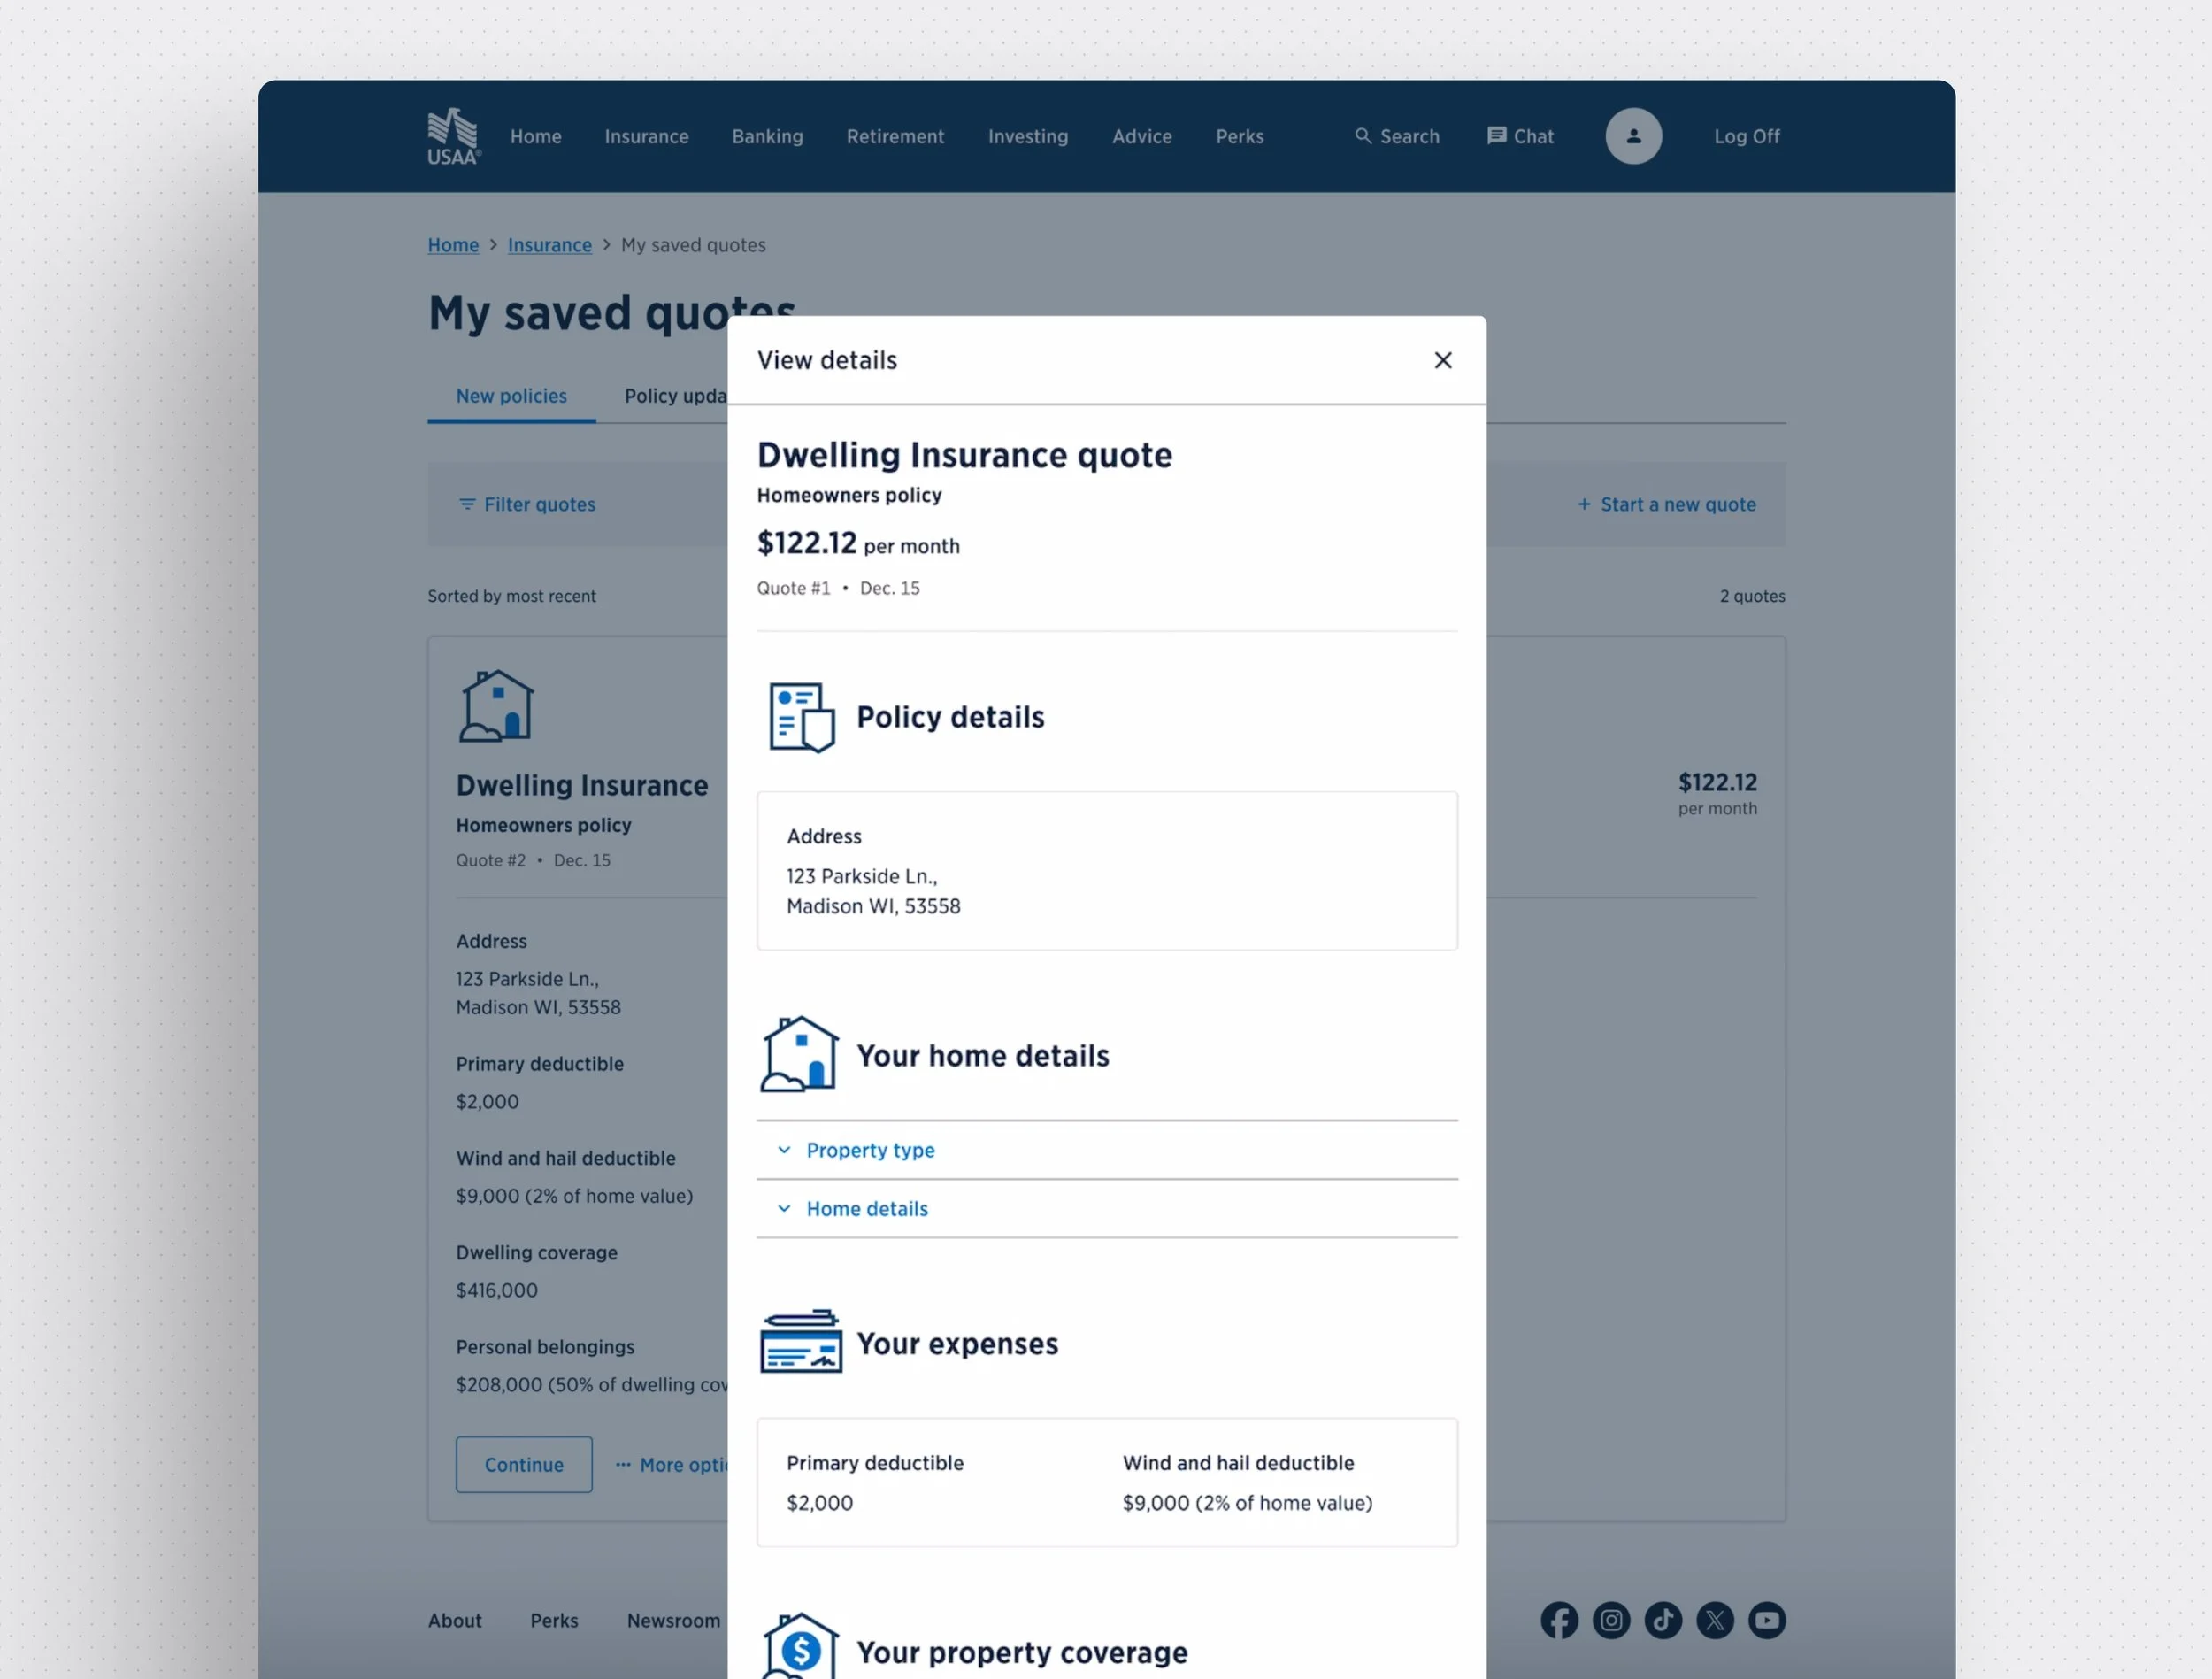Start a new quote

pos(1667,504)
